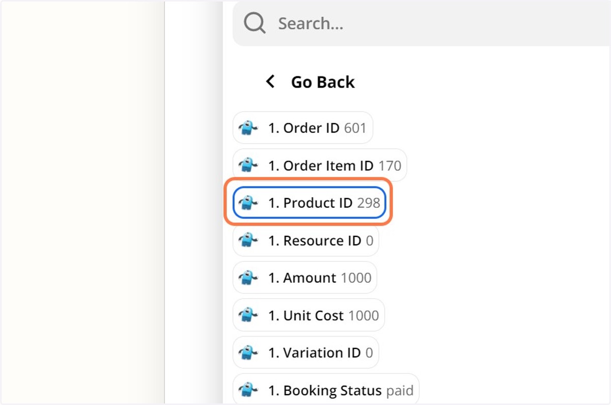Click the app icon beside Booking Status
611x405 pixels.
click(x=248, y=390)
